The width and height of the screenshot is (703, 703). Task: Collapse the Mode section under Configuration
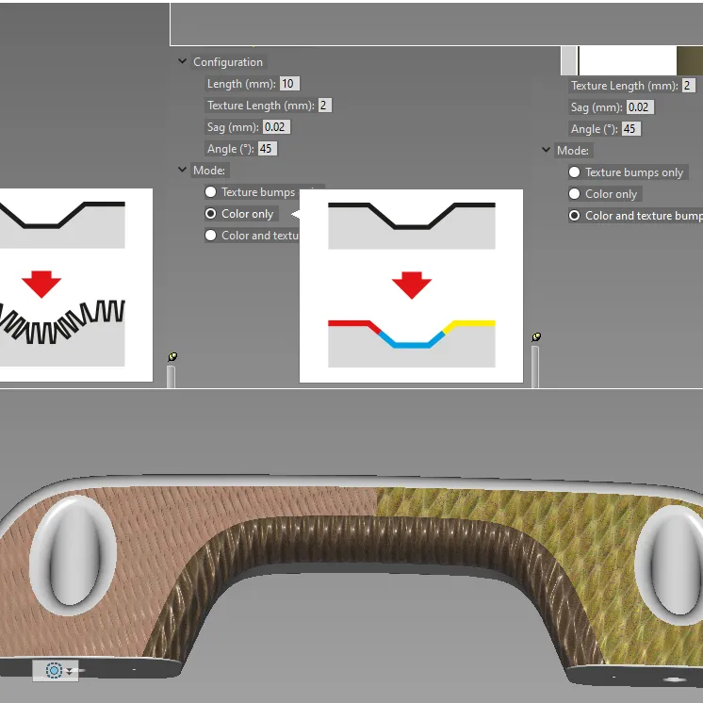182,170
